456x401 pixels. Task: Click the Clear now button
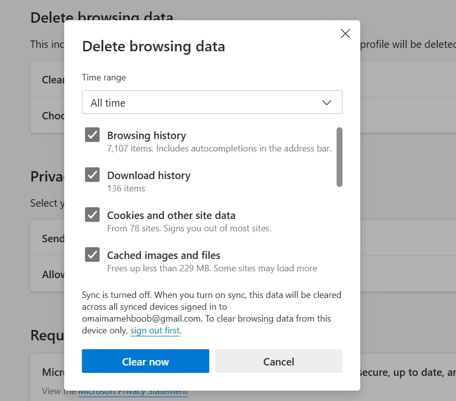145,362
